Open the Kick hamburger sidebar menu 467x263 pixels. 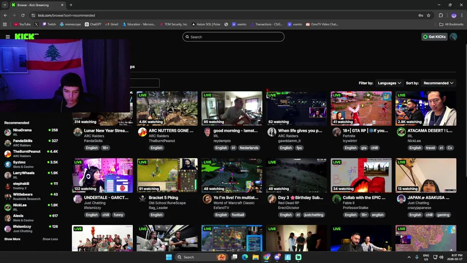(x=8, y=37)
